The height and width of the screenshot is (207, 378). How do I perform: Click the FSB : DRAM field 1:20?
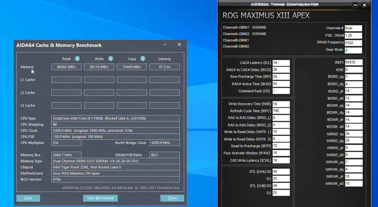pos(353,35)
